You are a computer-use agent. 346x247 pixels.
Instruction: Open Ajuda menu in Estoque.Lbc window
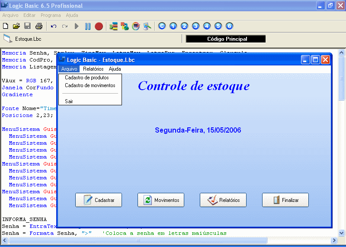click(x=115, y=69)
